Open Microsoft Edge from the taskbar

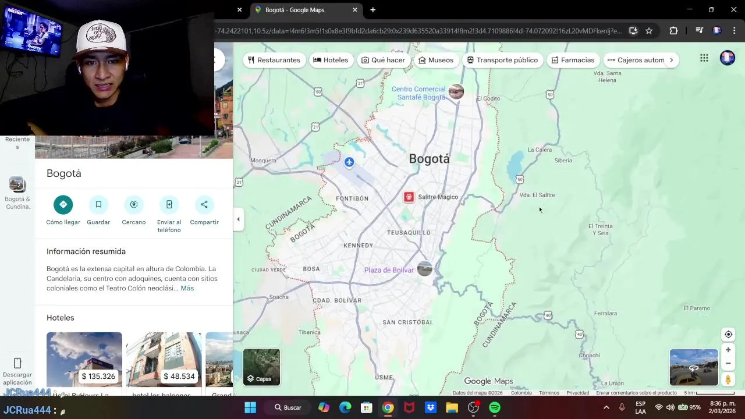click(x=345, y=407)
